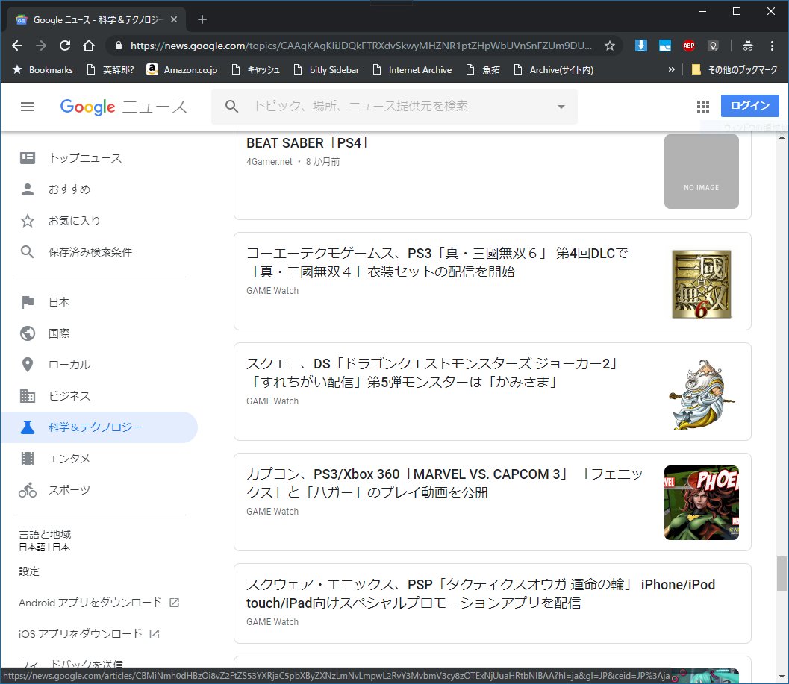Click iOS アプリをダウンロード link
Viewport: 789px width, 684px height.
(x=89, y=634)
